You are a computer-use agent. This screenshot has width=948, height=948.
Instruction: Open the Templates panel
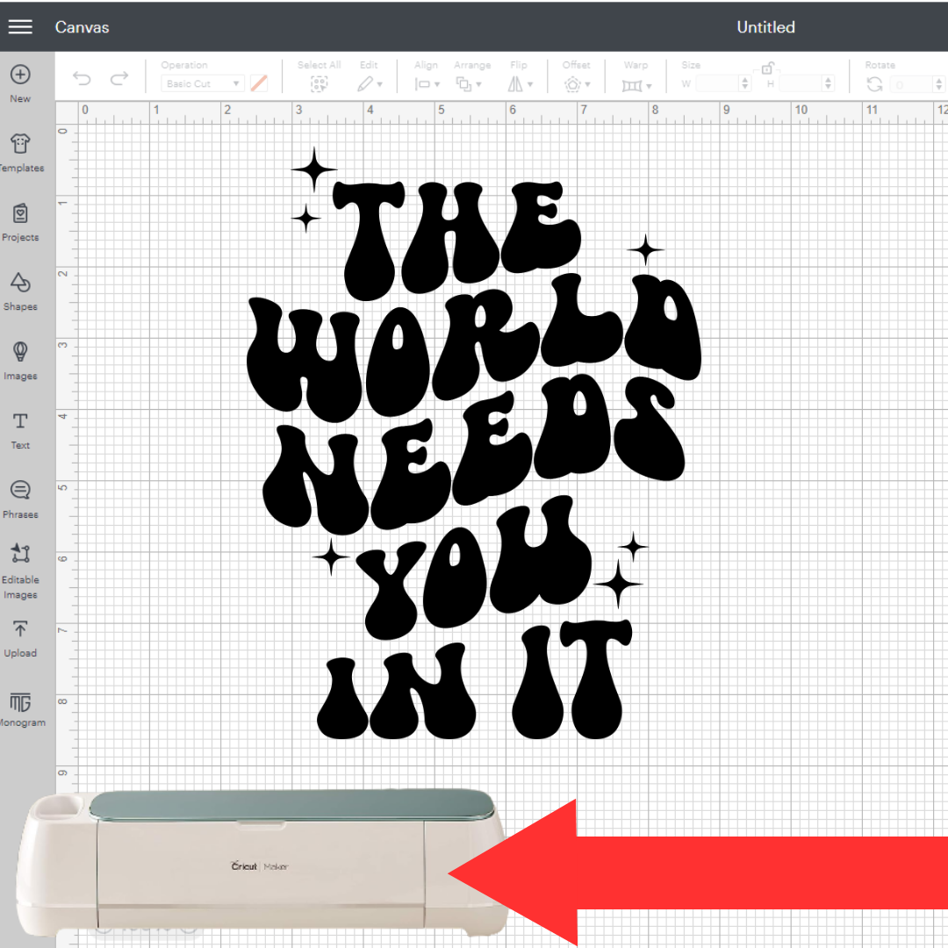(20, 153)
